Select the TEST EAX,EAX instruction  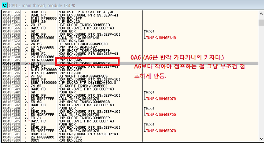pos(71,41)
